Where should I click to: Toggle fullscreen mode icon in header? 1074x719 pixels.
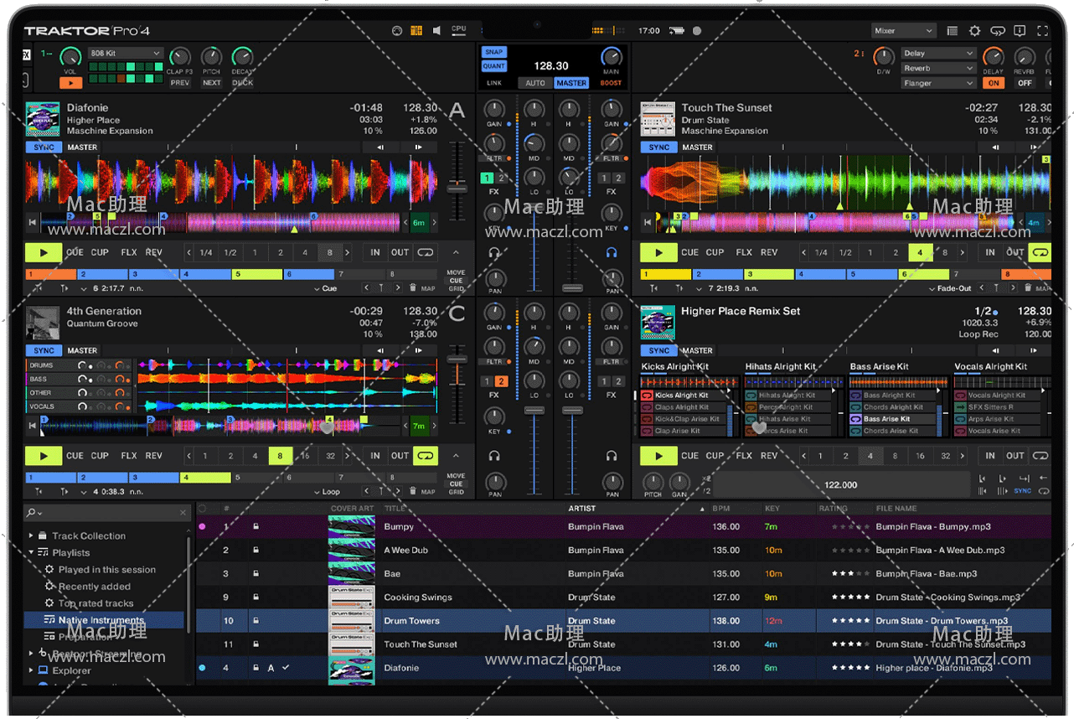coord(1042,31)
